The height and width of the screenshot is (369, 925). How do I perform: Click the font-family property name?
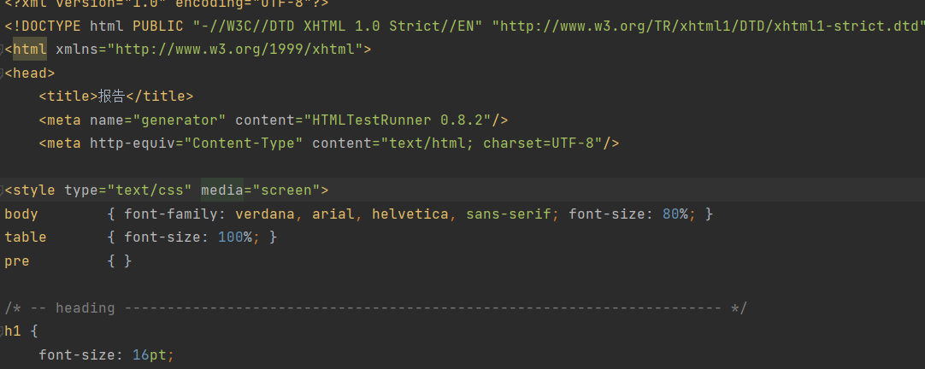point(171,214)
